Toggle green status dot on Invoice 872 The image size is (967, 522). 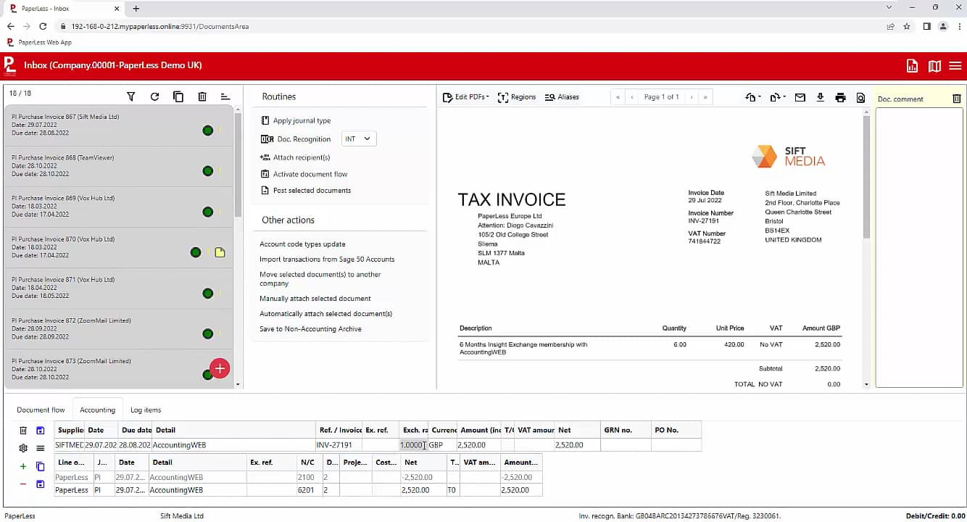208,334
